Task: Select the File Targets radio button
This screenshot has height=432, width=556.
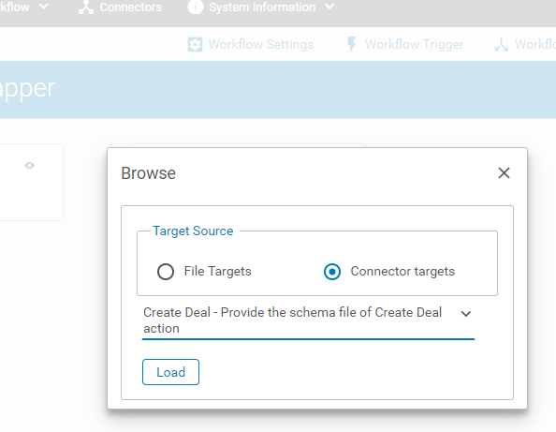Action: point(166,272)
